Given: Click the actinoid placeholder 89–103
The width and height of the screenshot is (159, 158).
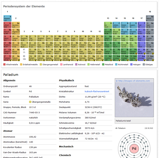Looking at the screenshot, I should 24,58.
